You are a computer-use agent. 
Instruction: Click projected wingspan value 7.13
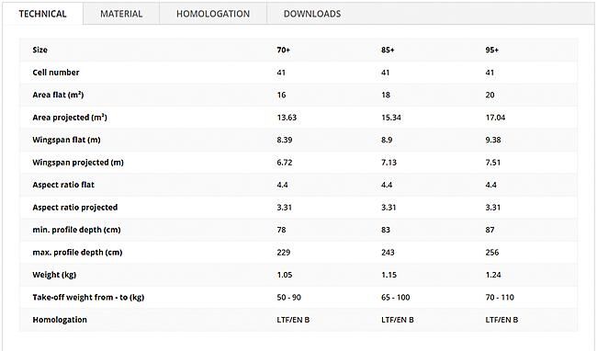pyautogui.click(x=389, y=162)
